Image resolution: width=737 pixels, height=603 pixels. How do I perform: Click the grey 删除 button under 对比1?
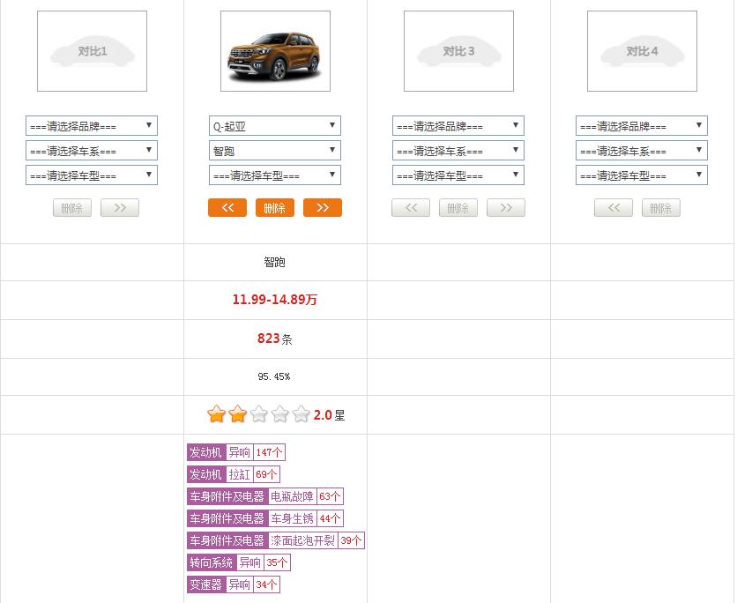pyautogui.click(x=72, y=208)
